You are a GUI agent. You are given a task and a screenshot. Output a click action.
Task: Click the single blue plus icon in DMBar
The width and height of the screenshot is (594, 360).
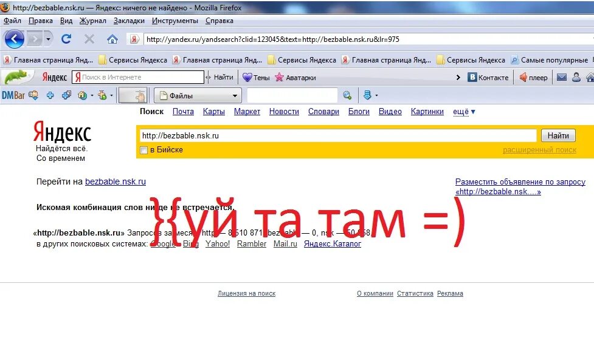click(x=50, y=95)
